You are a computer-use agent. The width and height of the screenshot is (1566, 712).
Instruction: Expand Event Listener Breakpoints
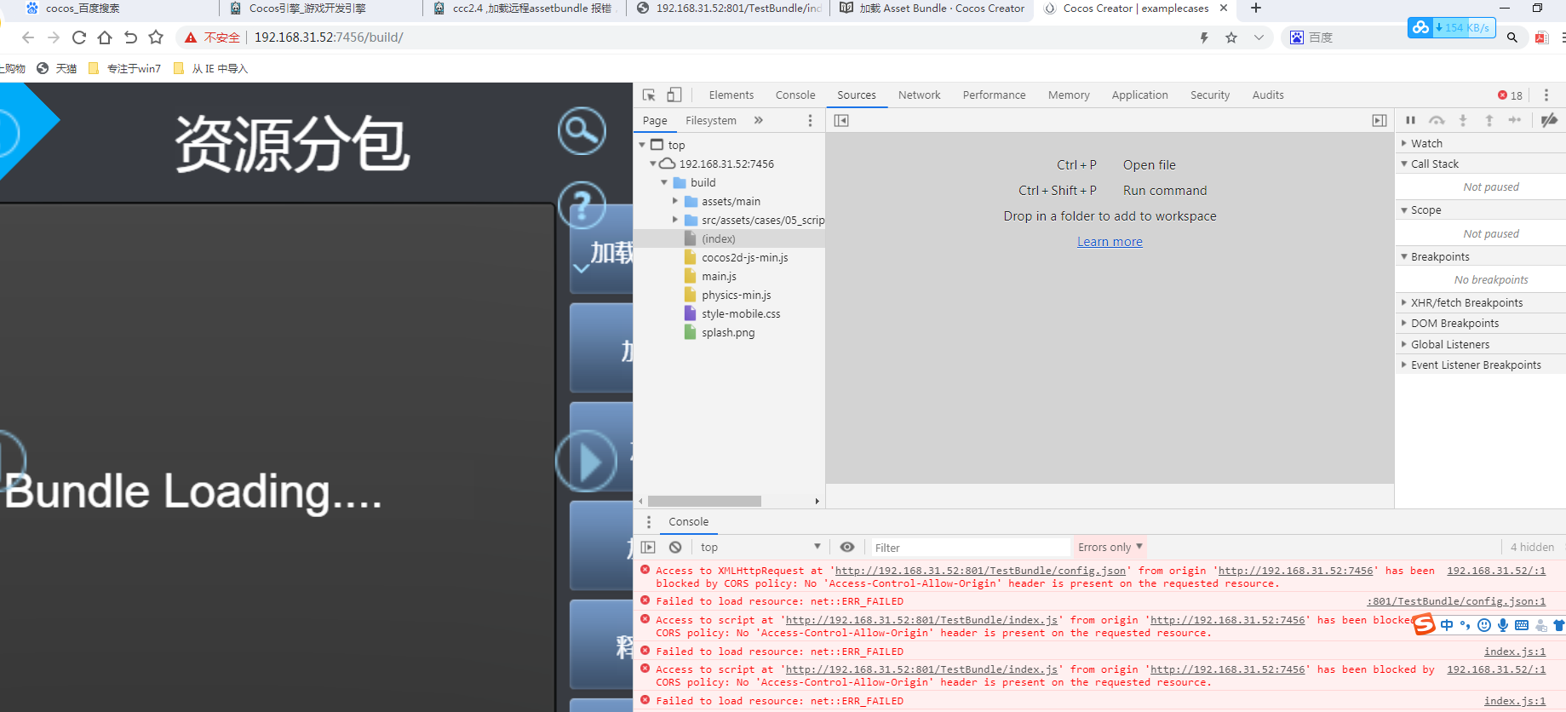[x=1481, y=365]
